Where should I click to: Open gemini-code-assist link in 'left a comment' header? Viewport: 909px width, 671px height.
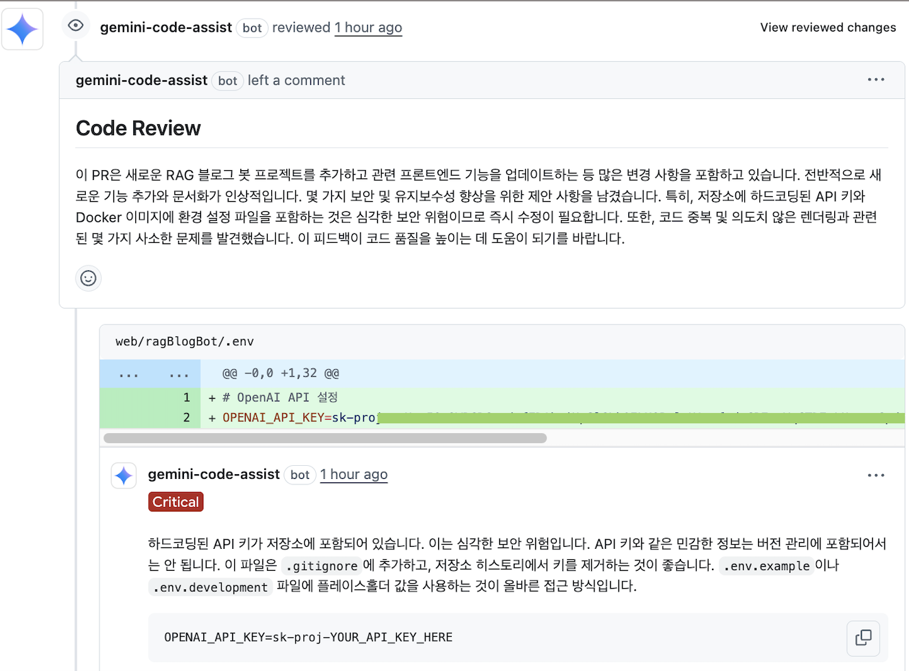click(x=141, y=80)
